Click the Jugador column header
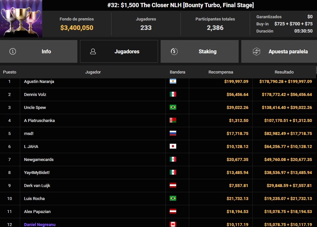 (93, 72)
